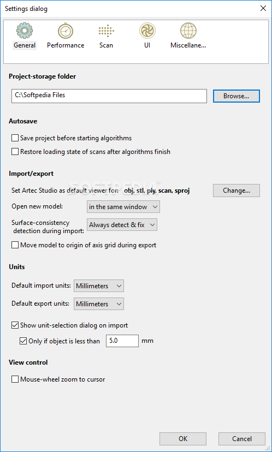This screenshot has width=272, height=452.
Task: Open the 'Always detect & fix' dropdown
Action: [x=122, y=225]
